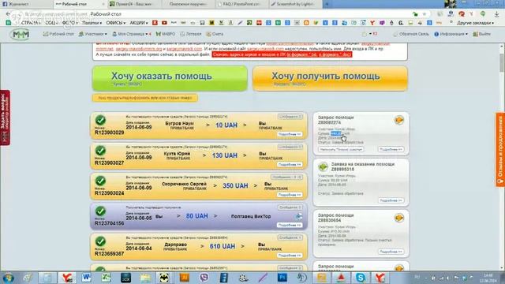This screenshot has height=284, width=505.
Task: Click the browser back arrow
Action: [x=8, y=14]
